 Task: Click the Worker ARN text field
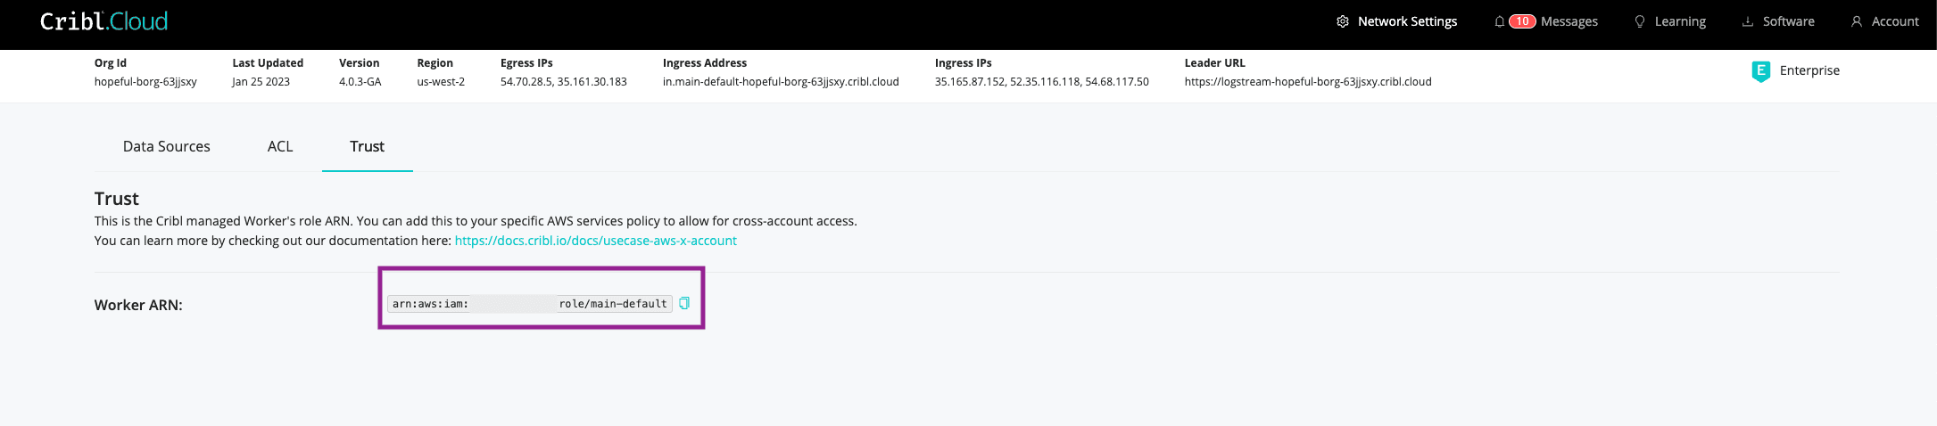coord(529,304)
